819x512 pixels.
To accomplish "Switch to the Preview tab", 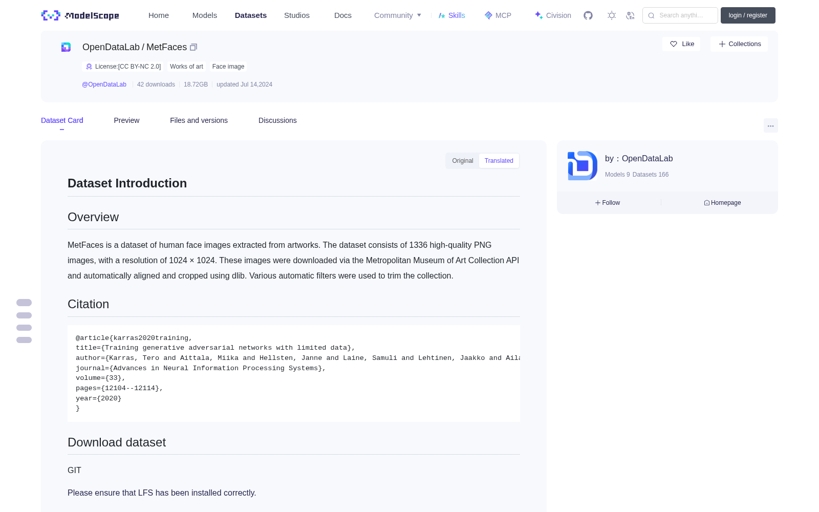I will 126,120.
